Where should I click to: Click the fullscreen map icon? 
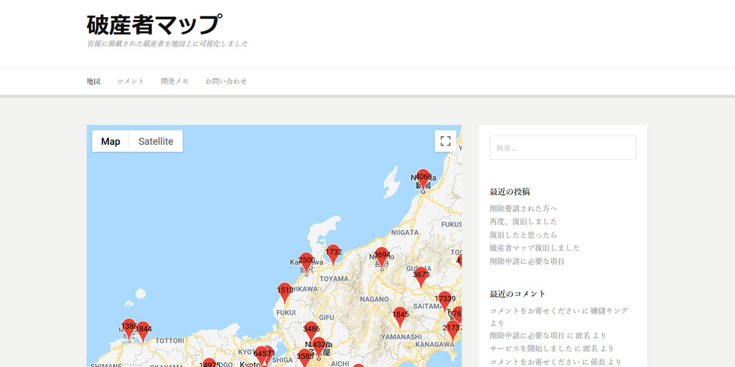tap(445, 141)
